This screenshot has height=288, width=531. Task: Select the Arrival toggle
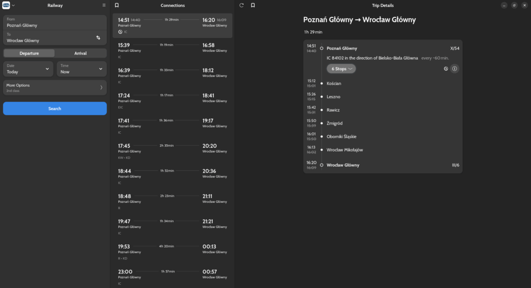pos(80,53)
